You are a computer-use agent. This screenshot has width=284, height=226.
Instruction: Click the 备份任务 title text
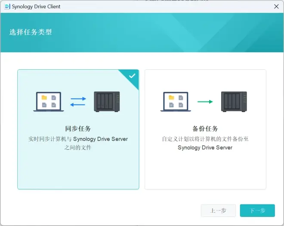coord(205,129)
